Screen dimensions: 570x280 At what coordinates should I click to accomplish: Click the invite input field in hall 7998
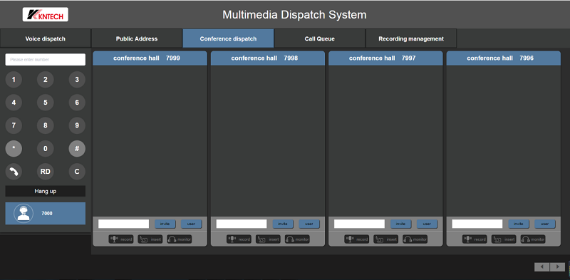(242, 224)
